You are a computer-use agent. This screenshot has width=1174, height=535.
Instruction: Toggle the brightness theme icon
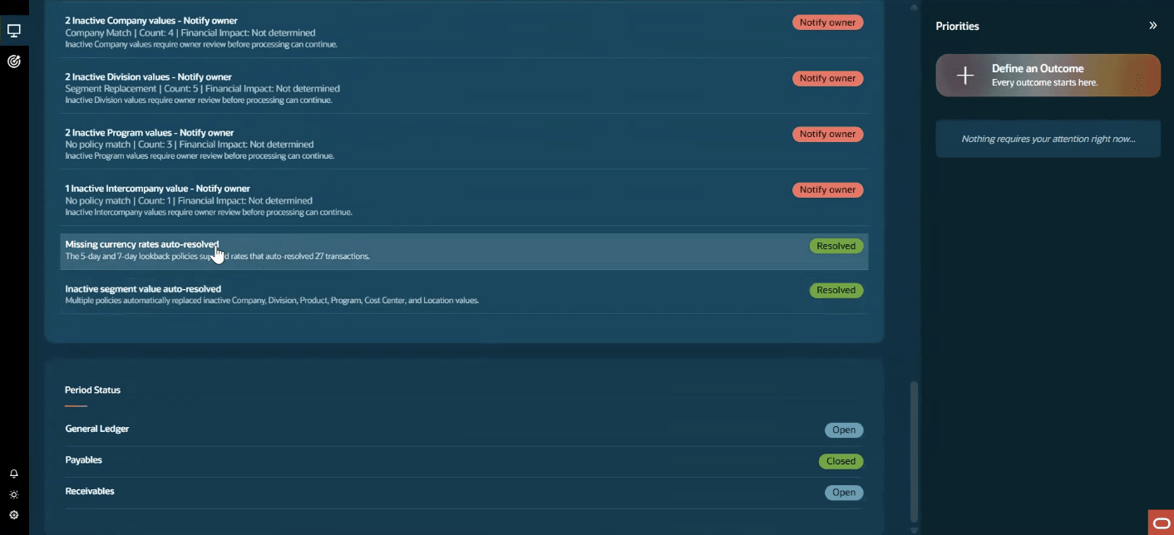coord(14,494)
